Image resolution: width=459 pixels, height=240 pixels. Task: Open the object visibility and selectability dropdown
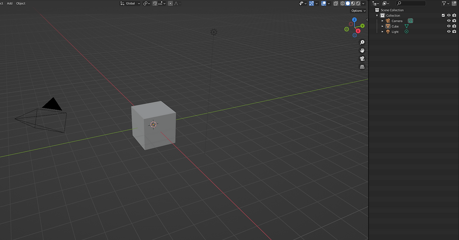coord(303,4)
